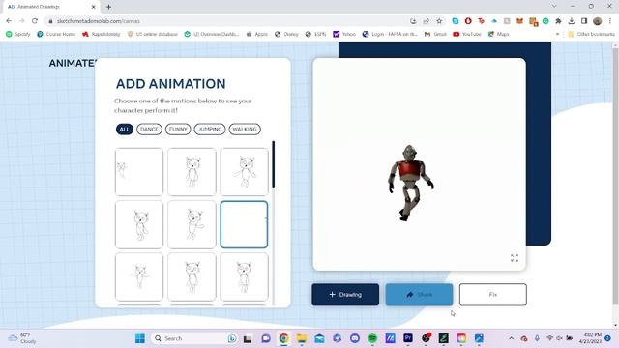Filter motions by JUMPING

pos(210,129)
